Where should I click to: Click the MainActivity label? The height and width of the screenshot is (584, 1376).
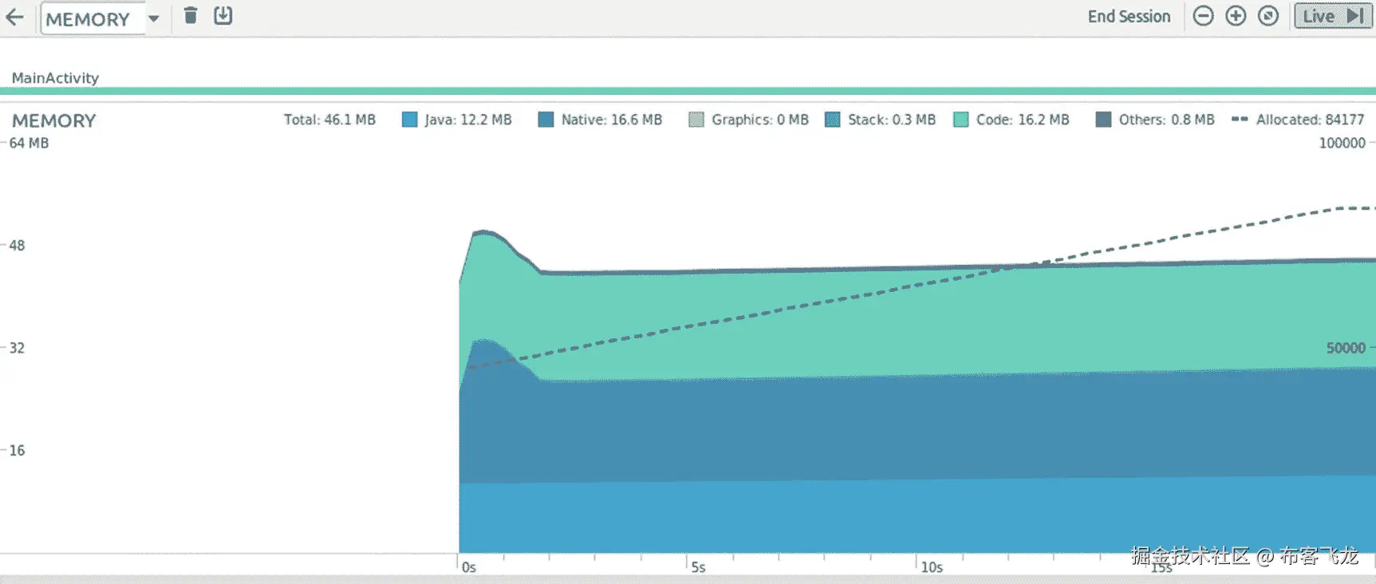55,78
